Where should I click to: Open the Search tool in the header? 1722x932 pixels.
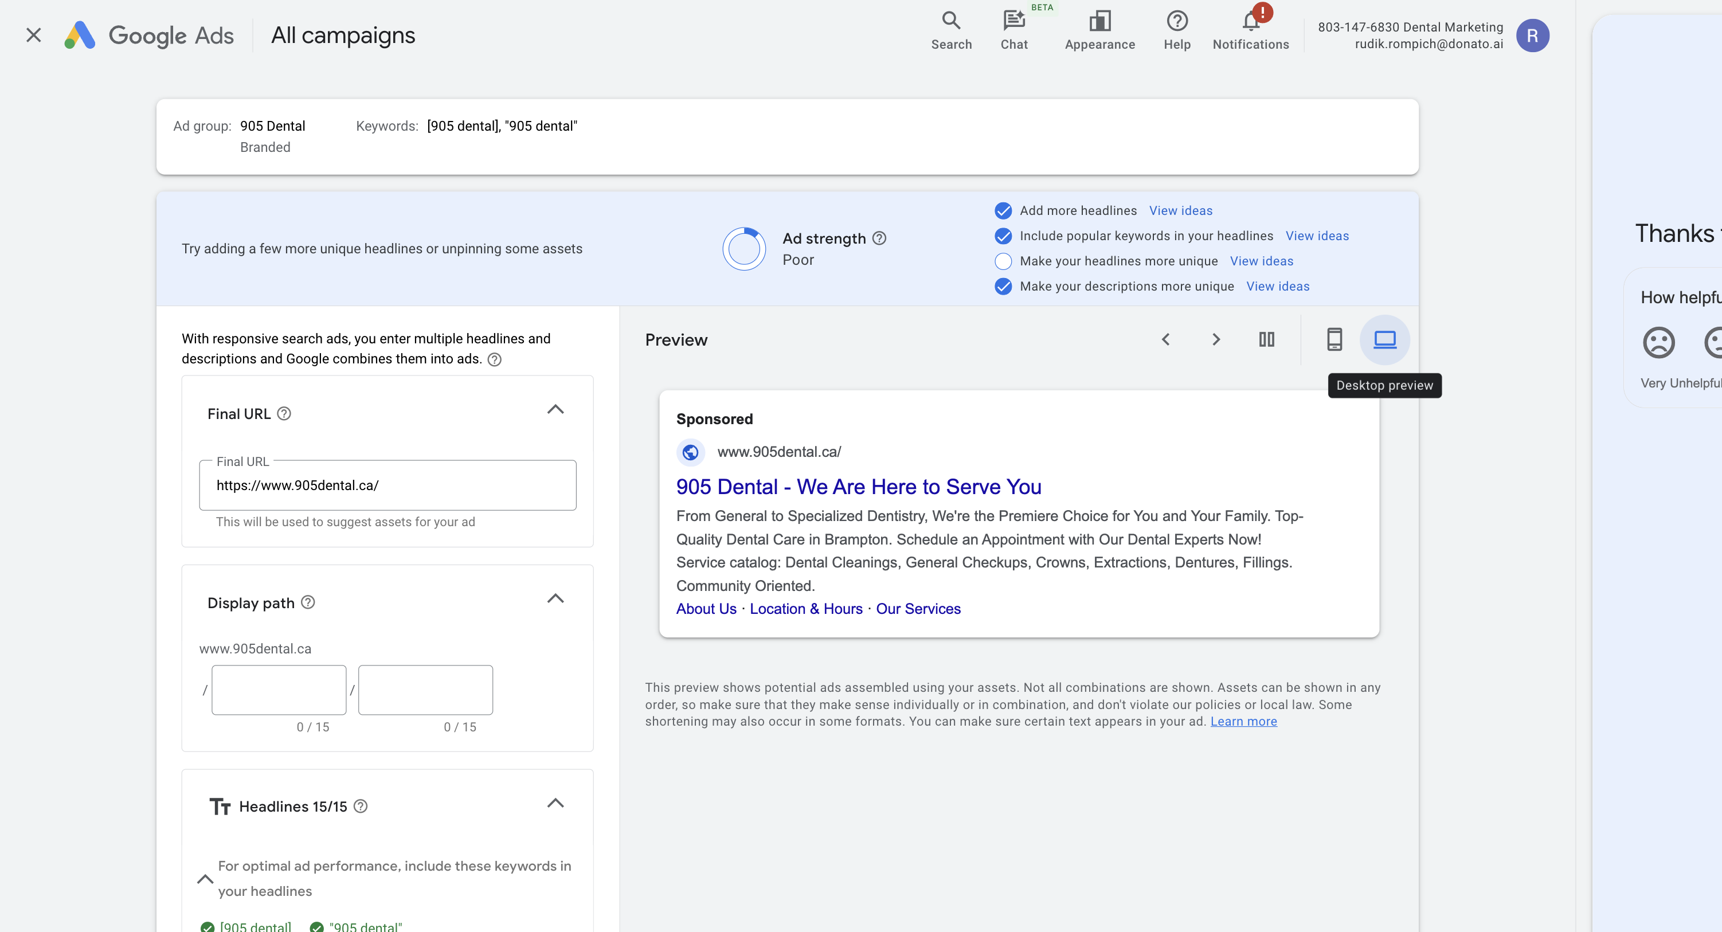coord(950,30)
